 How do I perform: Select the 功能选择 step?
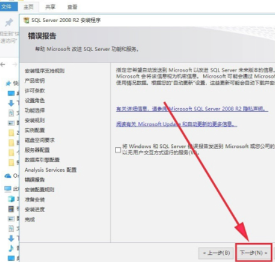click(35, 111)
